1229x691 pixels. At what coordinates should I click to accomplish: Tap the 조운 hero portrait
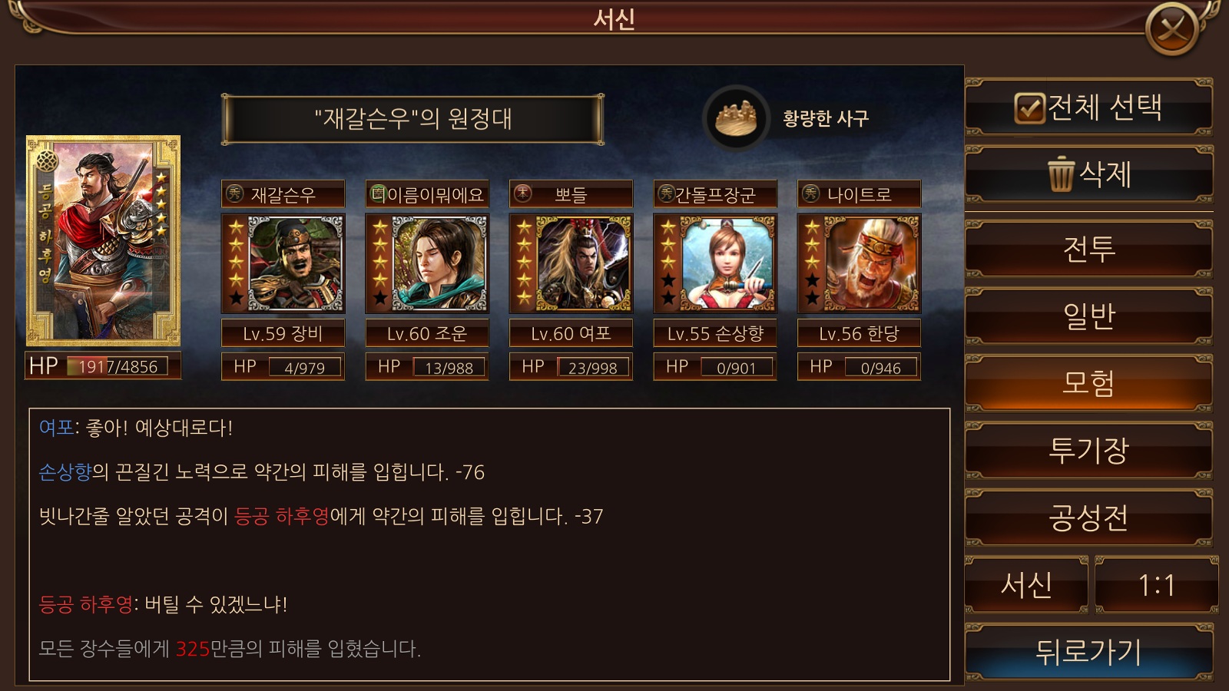(427, 263)
